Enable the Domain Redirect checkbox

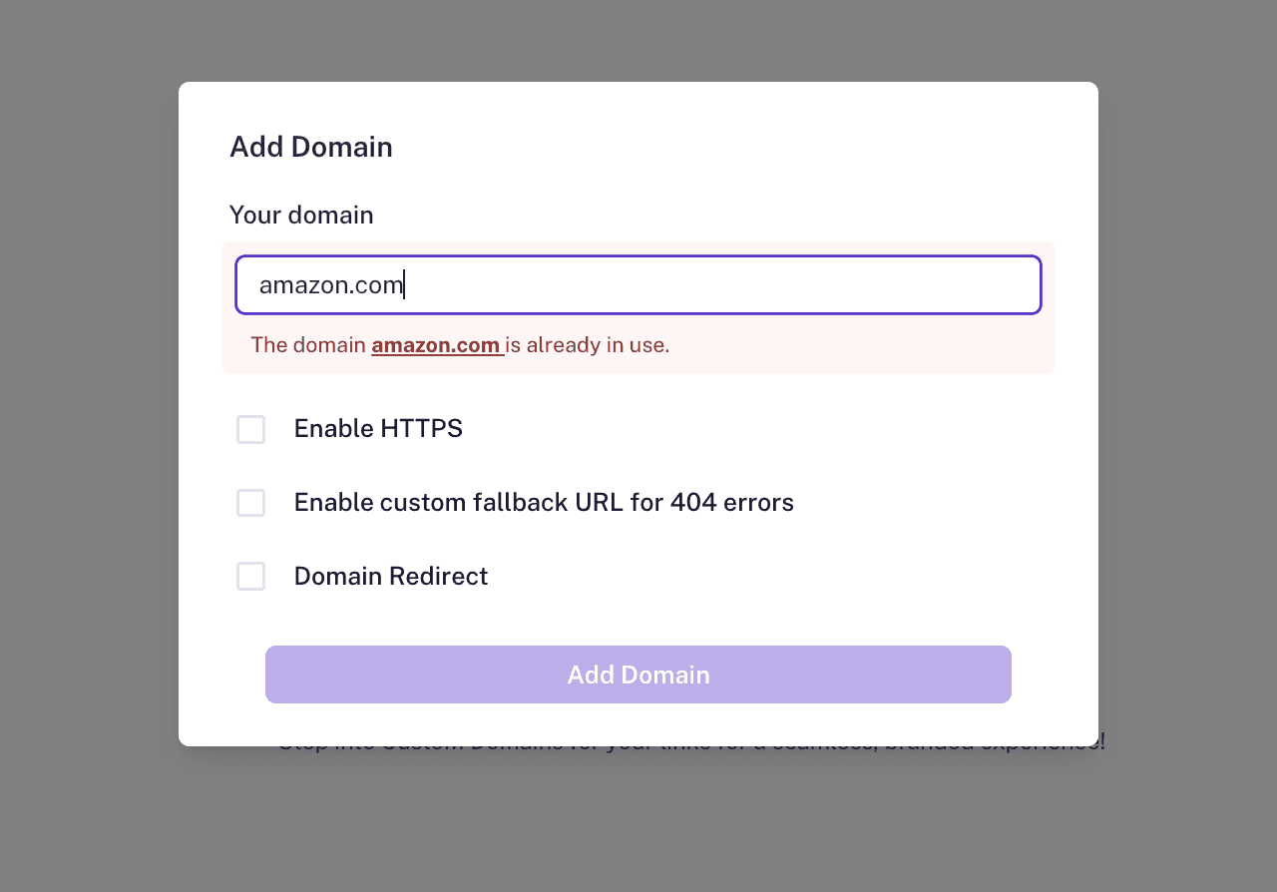pos(250,576)
